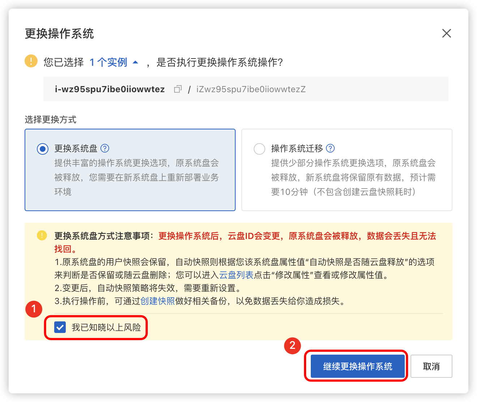Click the yellow warning icon beside 您已选择
477x402 pixels.
click(31, 61)
